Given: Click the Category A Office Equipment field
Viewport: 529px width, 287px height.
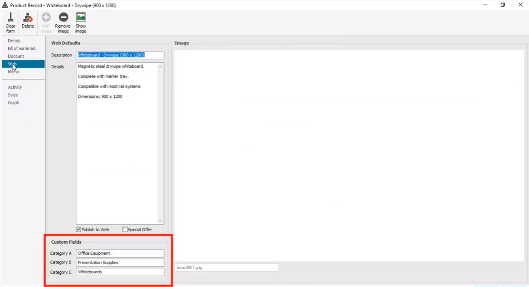Looking at the screenshot, I should (120, 254).
